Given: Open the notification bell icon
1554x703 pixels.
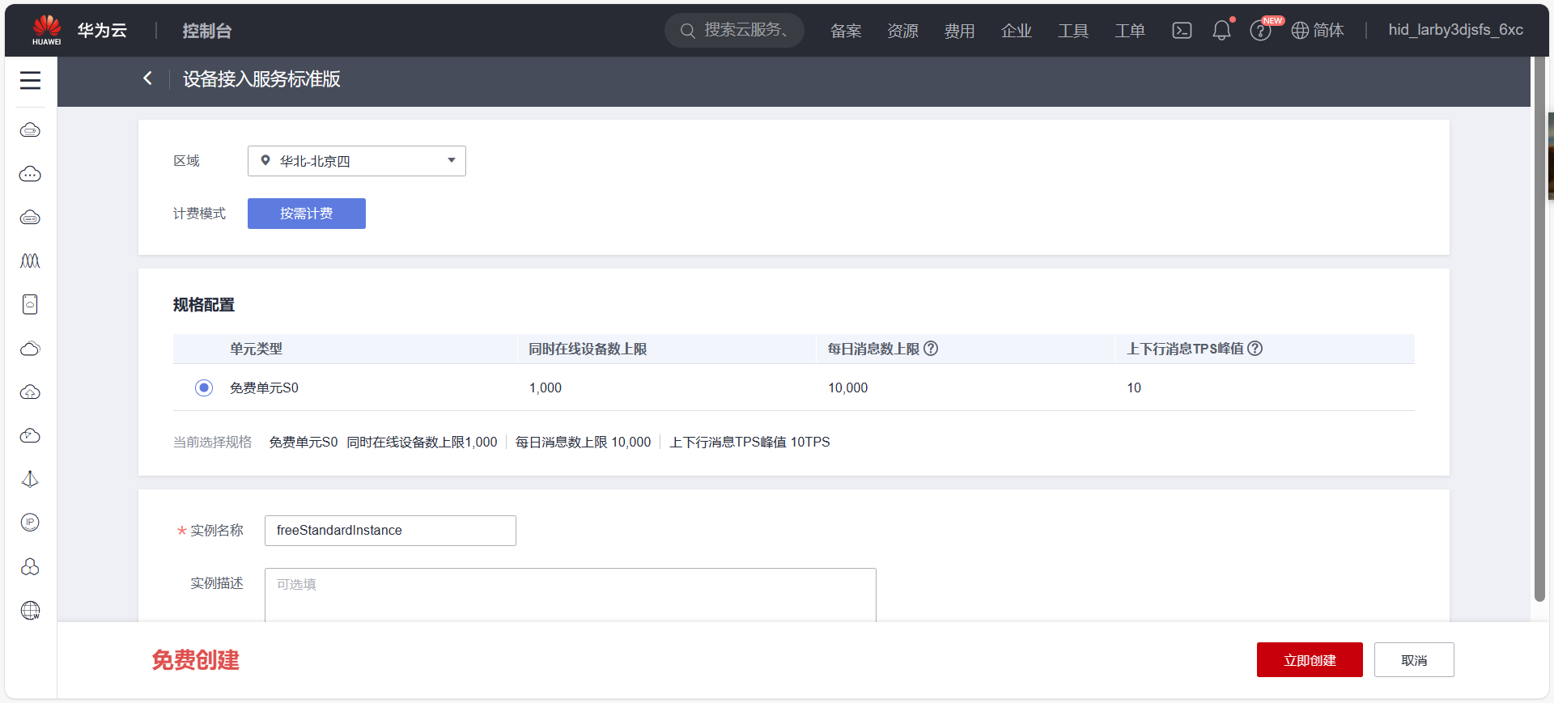Looking at the screenshot, I should click(x=1221, y=31).
